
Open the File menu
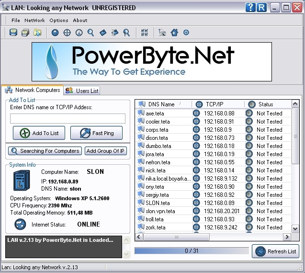tap(15, 20)
